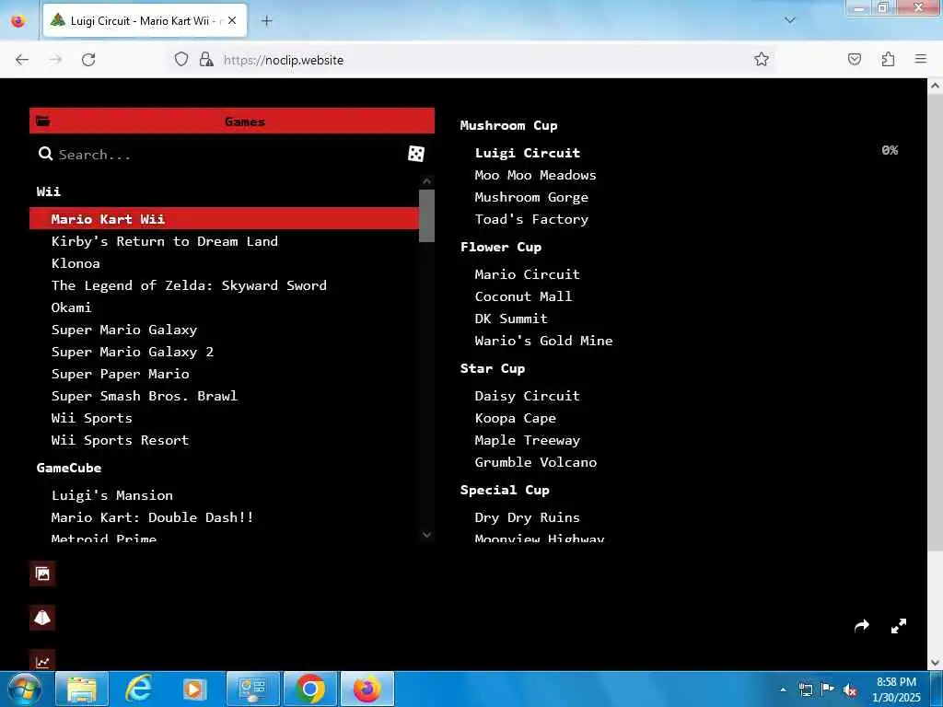Go back with the browser back arrow
The height and width of the screenshot is (707, 943).
click(x=22, y=60)
